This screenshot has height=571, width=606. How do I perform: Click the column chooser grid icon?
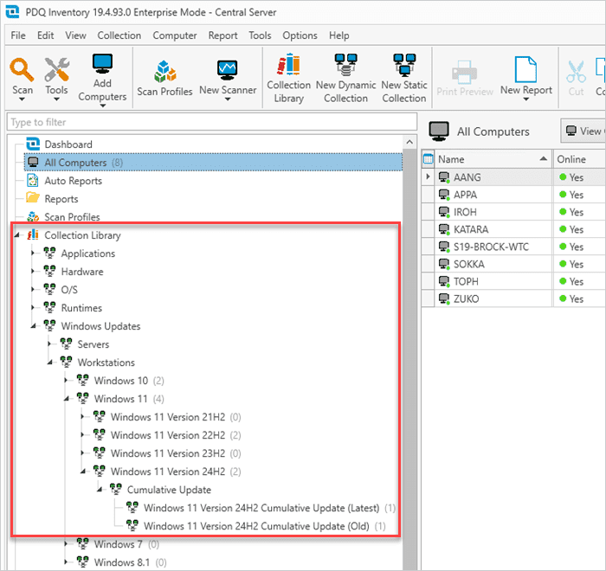[x=429, y=159]
